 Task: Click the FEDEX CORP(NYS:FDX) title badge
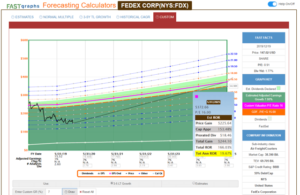click(155, 5)
